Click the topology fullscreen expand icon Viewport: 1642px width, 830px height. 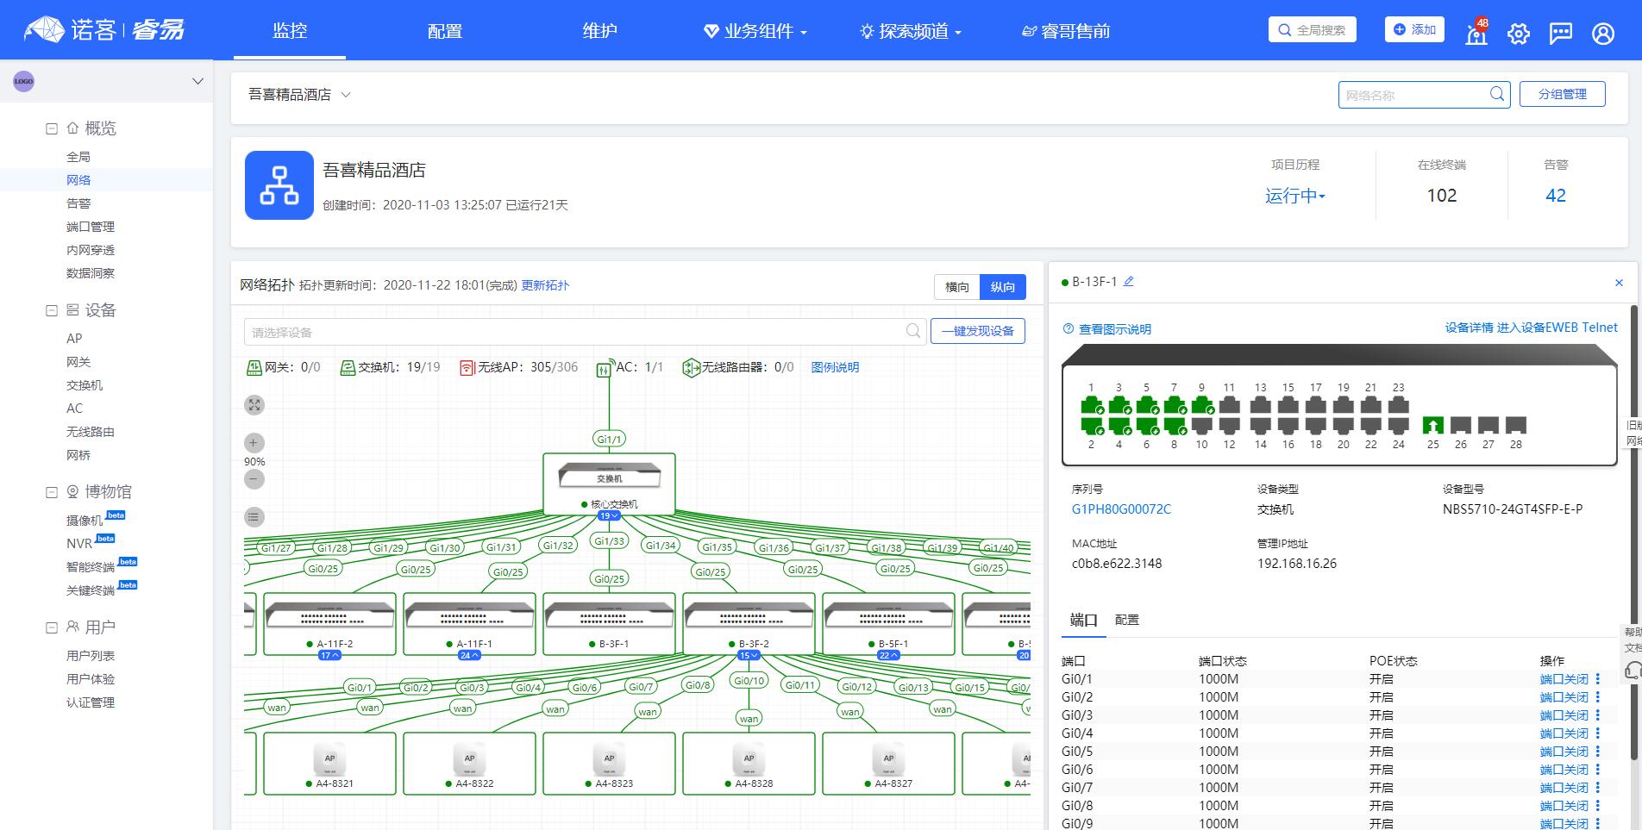[x=254, y=405]
